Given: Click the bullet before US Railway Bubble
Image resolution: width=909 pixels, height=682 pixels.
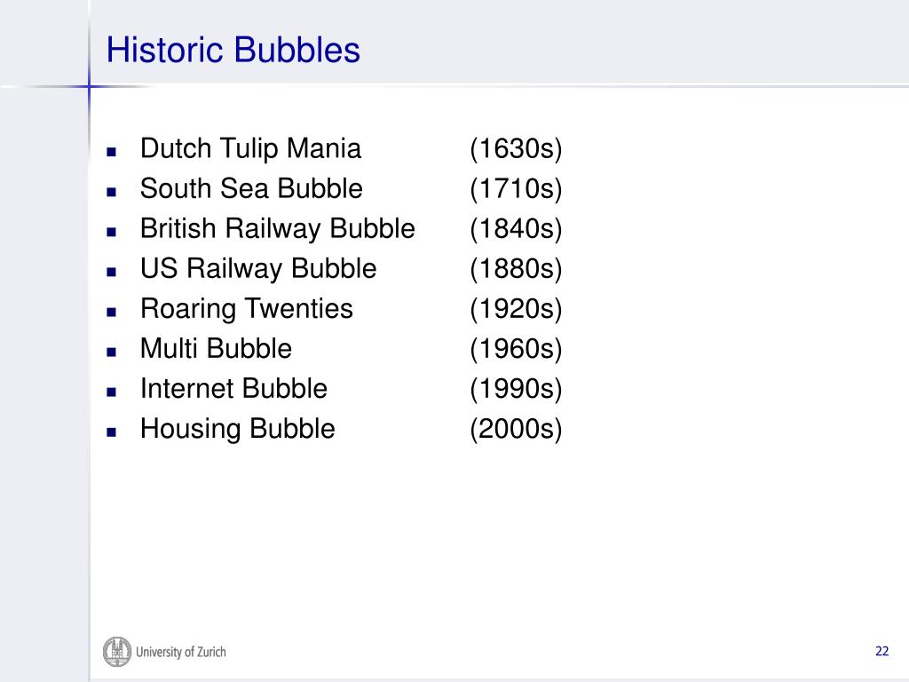Looking at the screenshot, I should point(111,272).
